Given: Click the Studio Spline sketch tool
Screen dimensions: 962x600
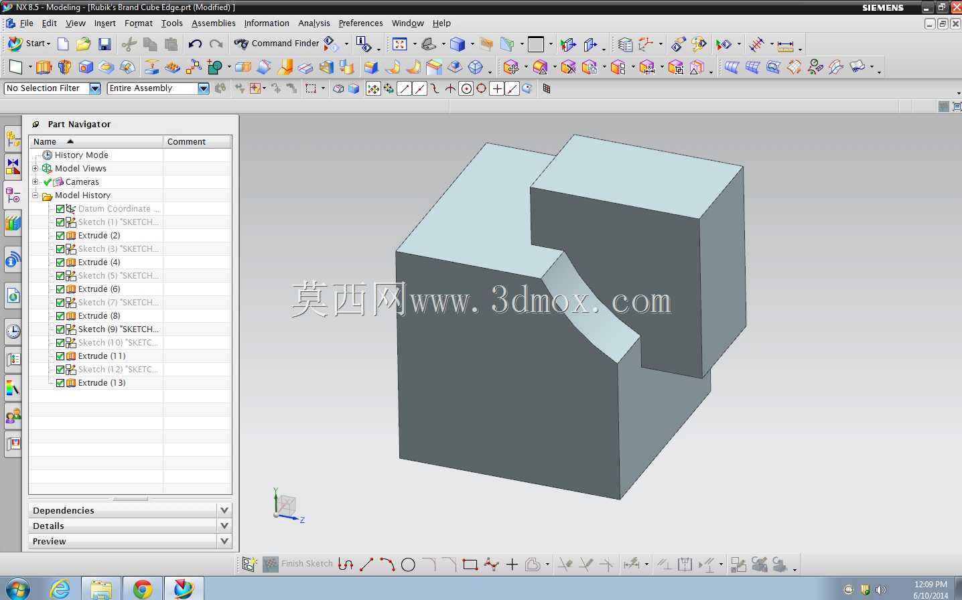Looking at the screenshot, I should pyautogui.click(x=492, y=565).
